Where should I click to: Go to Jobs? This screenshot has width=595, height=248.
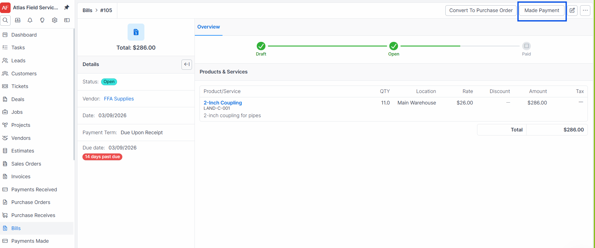(x=37, y=112)
